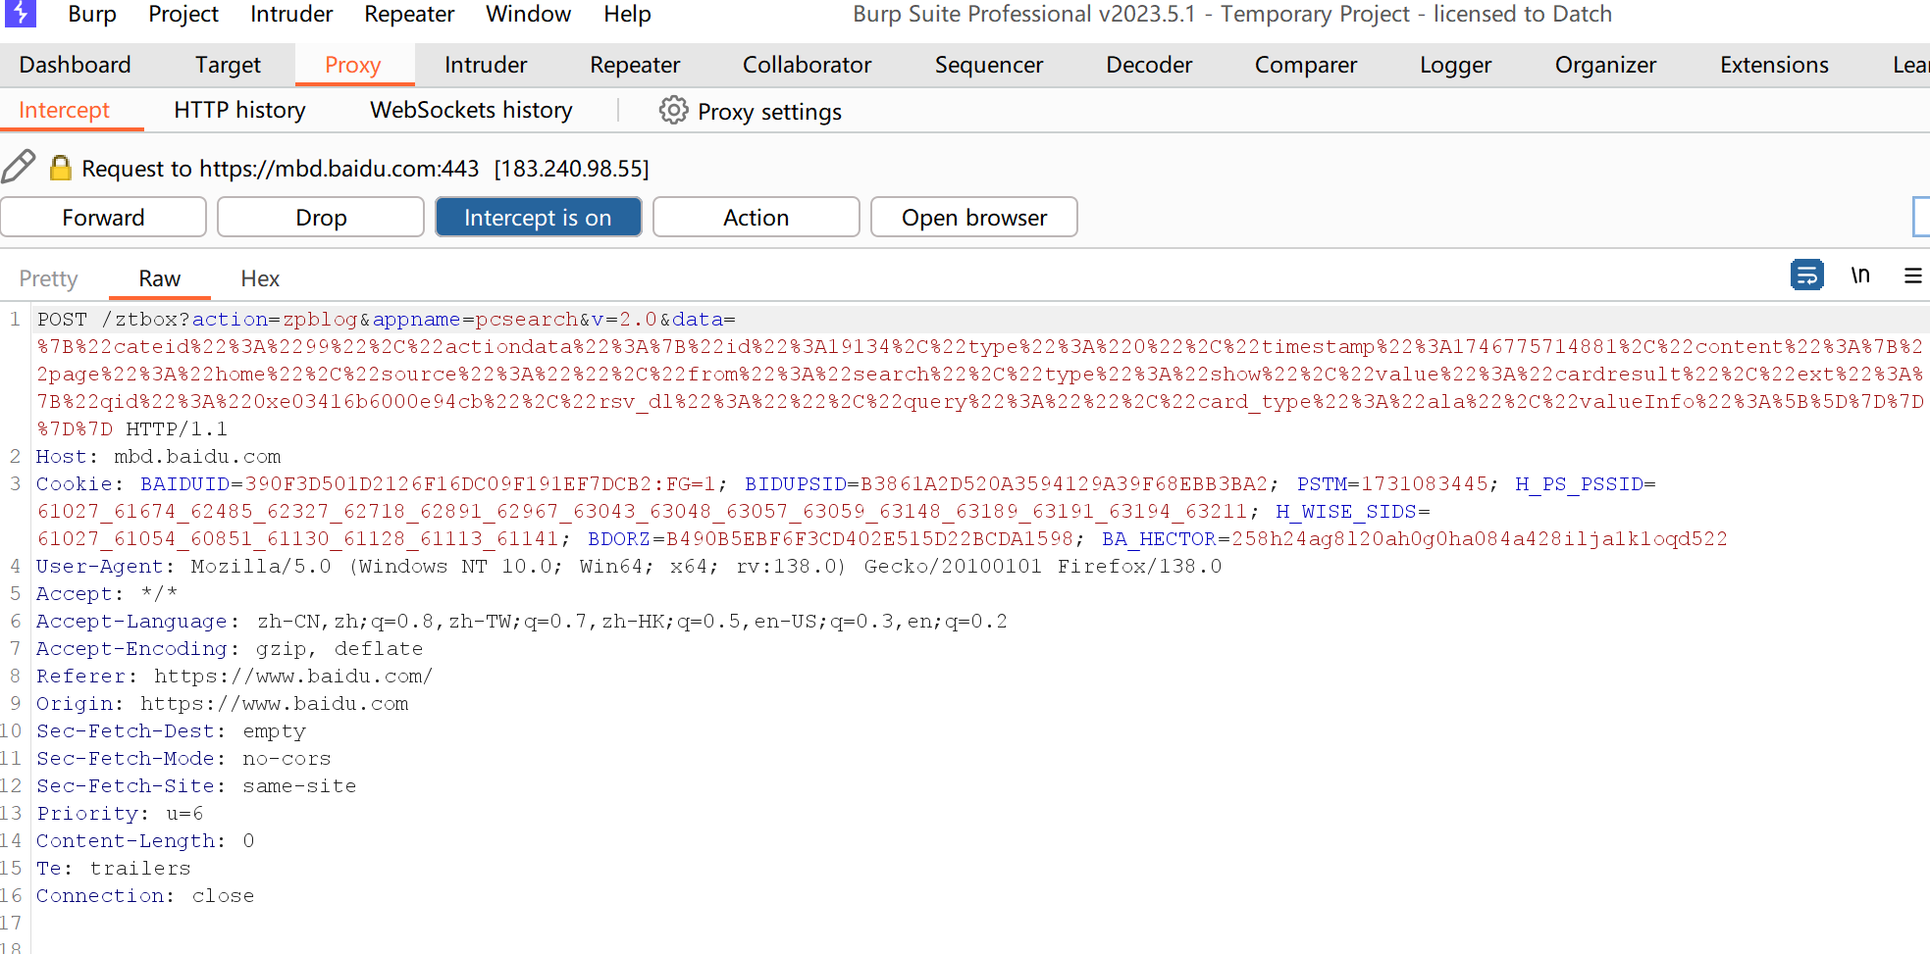Open the Intruder menu in menu bar
Screen dimensions: 1930x954
point(291,14)
